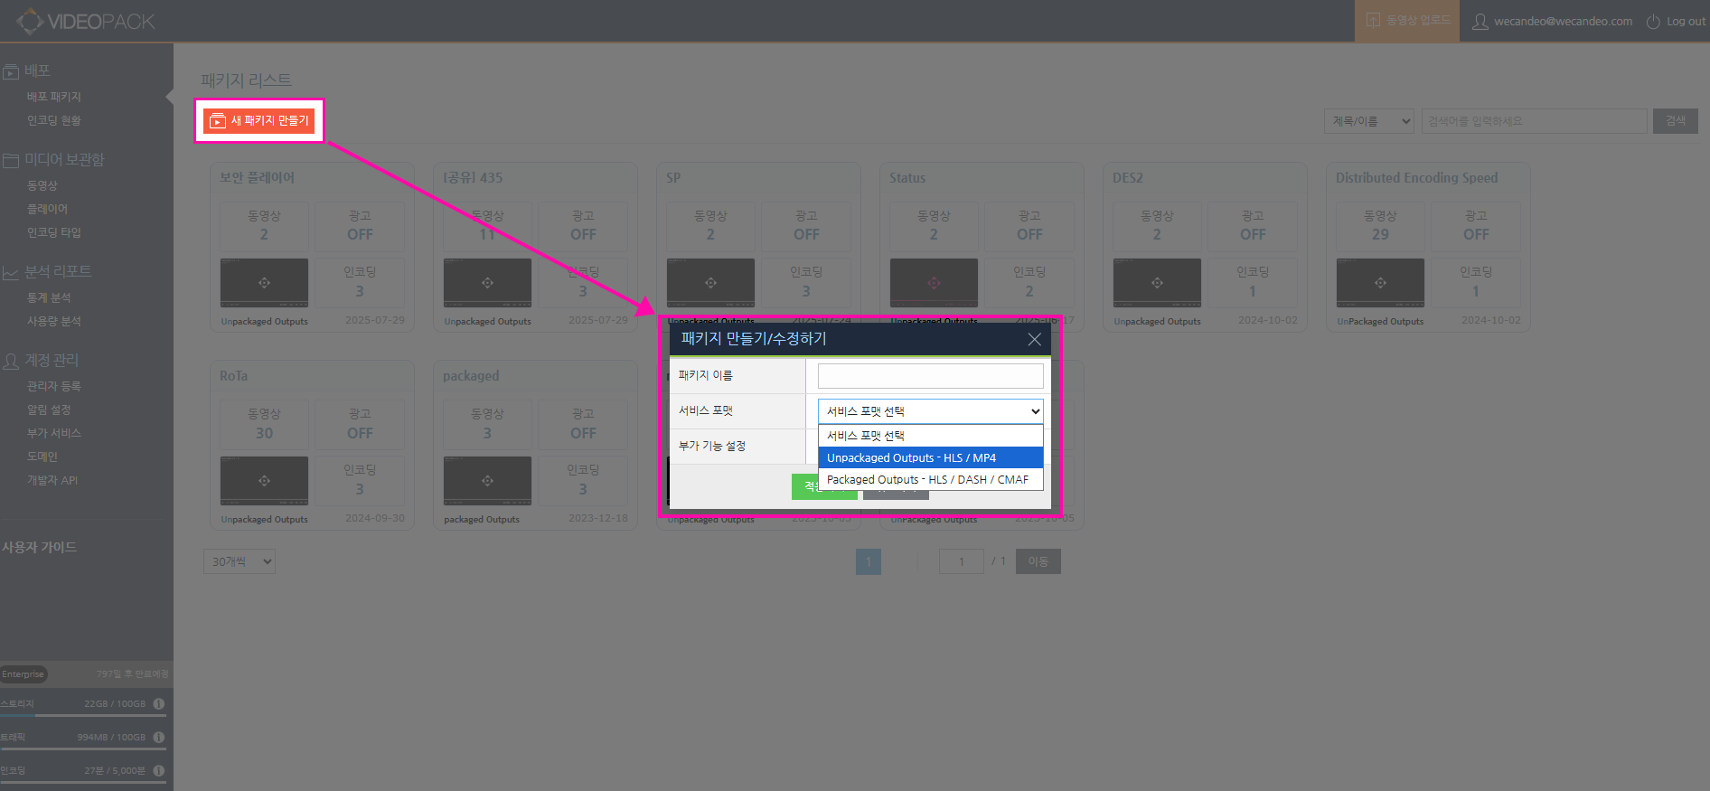This screenshot has width=1710, height=791.
Task: Click 인코딩 3 in RoTa card
Action: [360, 481]
